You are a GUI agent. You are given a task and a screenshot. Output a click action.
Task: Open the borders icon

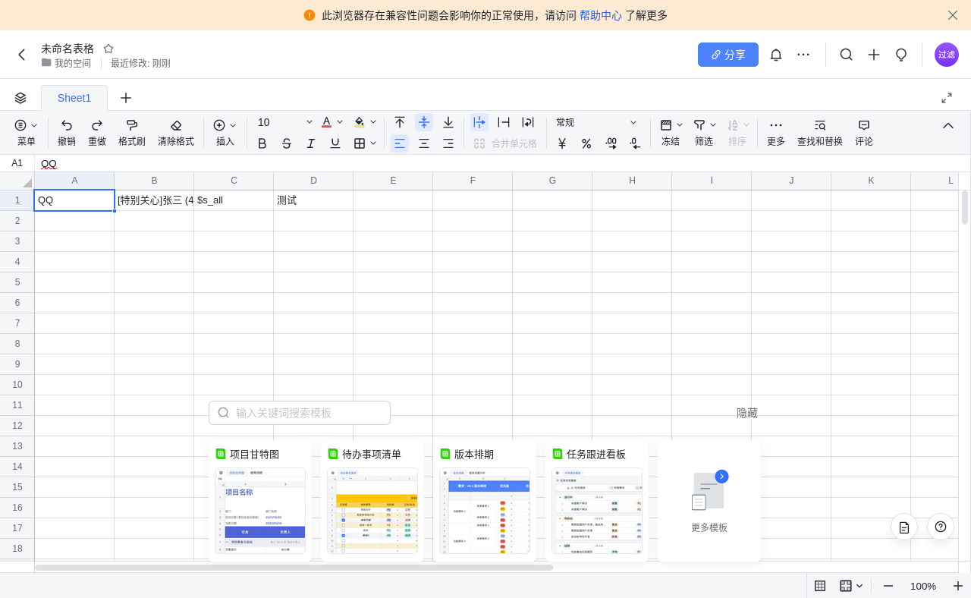tap(360, 143)
